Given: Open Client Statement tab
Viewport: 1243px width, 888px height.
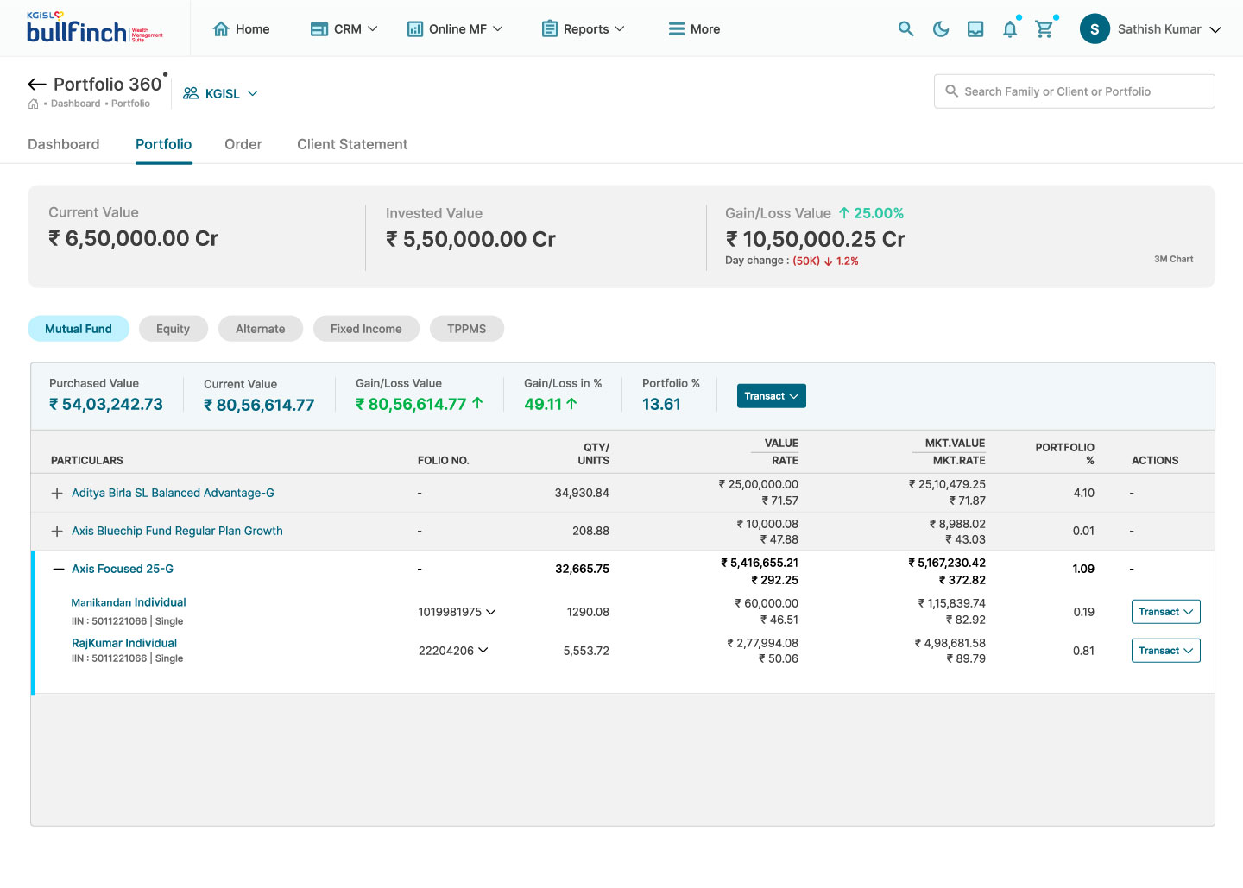Looking at the screenshot, I should (352, 144).
